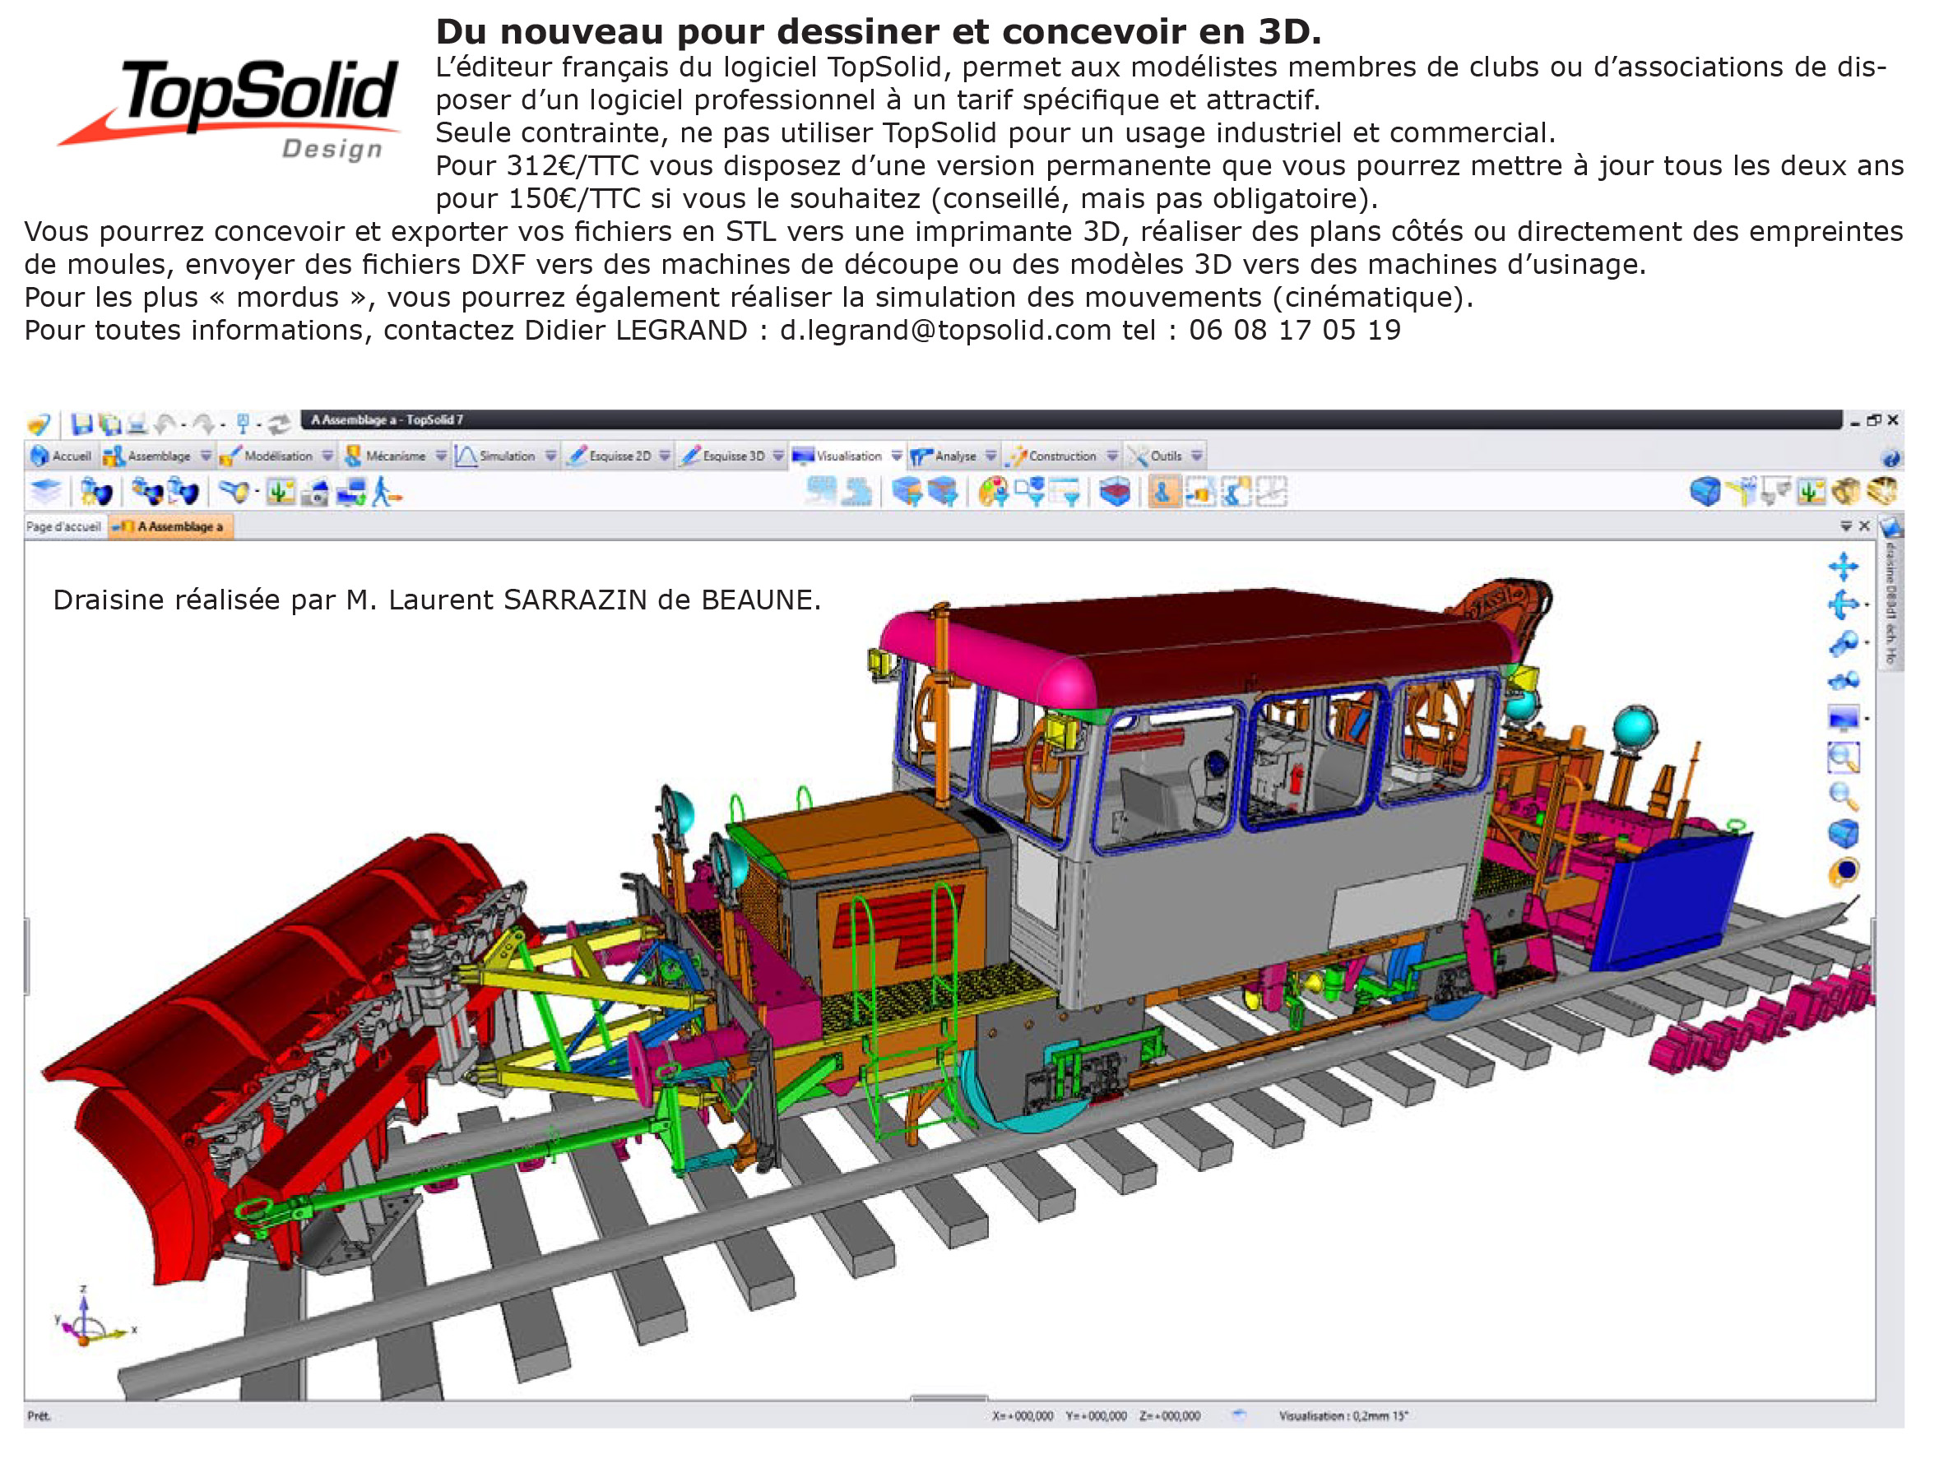Screen dimensions: 1953x1459
Task: Click the rightmost golden part icon
Action: pyautogui.click(x=1882, y=490)
